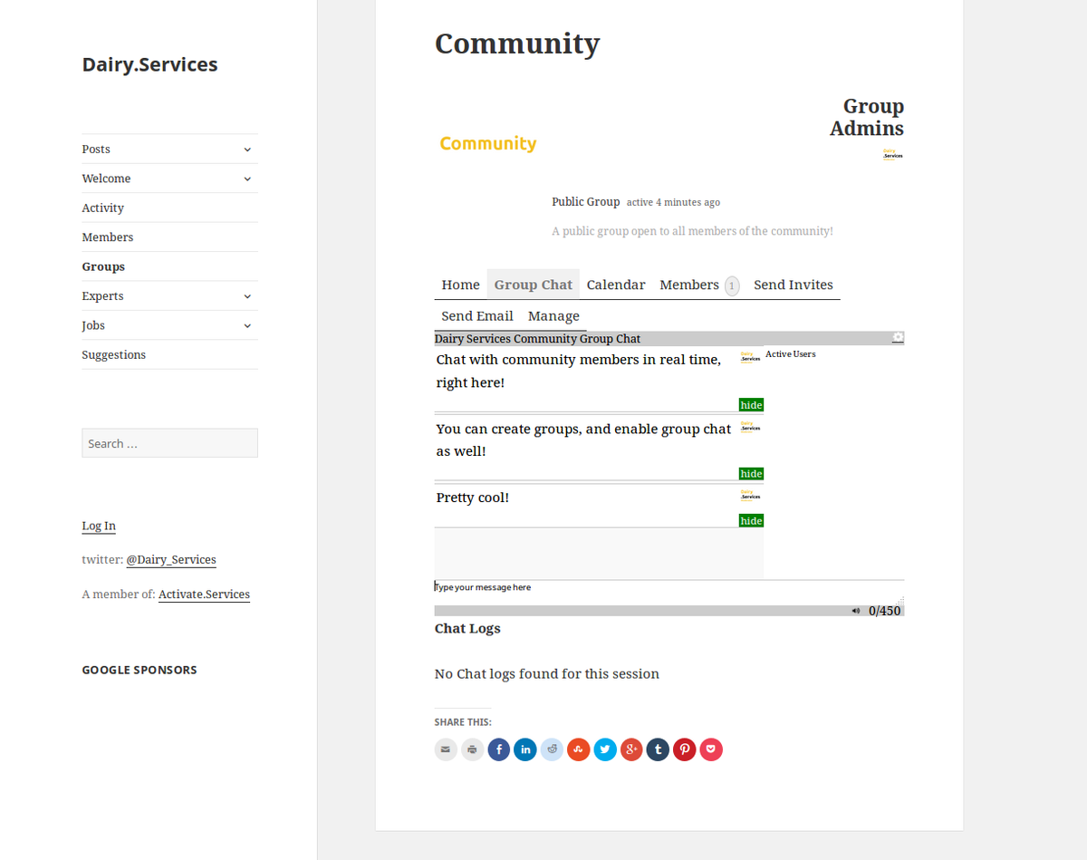Screen dimensions: 1087x860
Task: Switch to the Calendar tab
Action: [616, 285]
